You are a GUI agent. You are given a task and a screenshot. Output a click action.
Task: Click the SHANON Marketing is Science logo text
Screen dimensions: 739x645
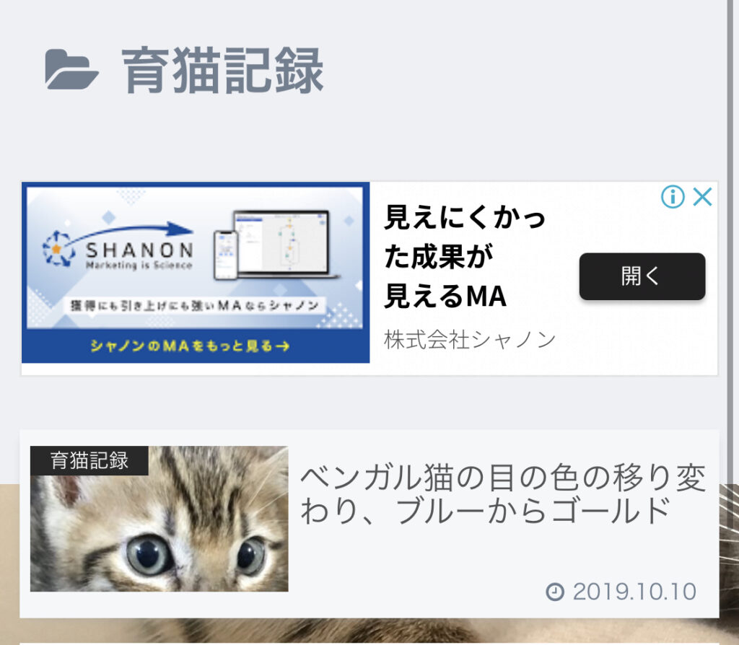click(139, 256)
